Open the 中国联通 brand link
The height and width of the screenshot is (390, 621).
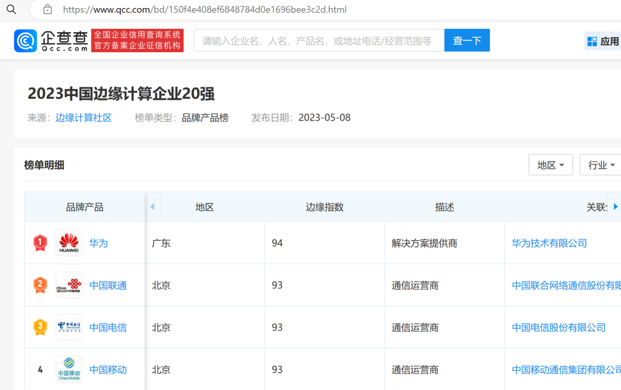pyautogui.click(x=108, y=285)
